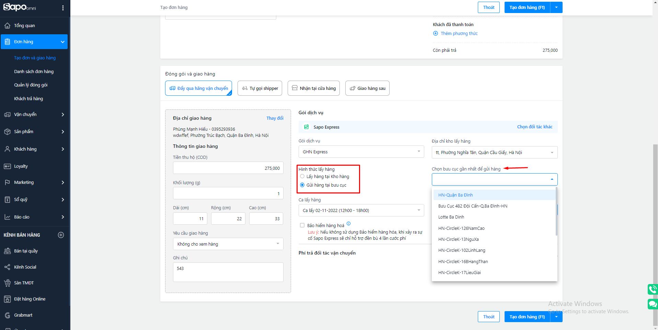Choose HN-CircleK-102LinhLang option
658x330 pixels.
(494, 250)
